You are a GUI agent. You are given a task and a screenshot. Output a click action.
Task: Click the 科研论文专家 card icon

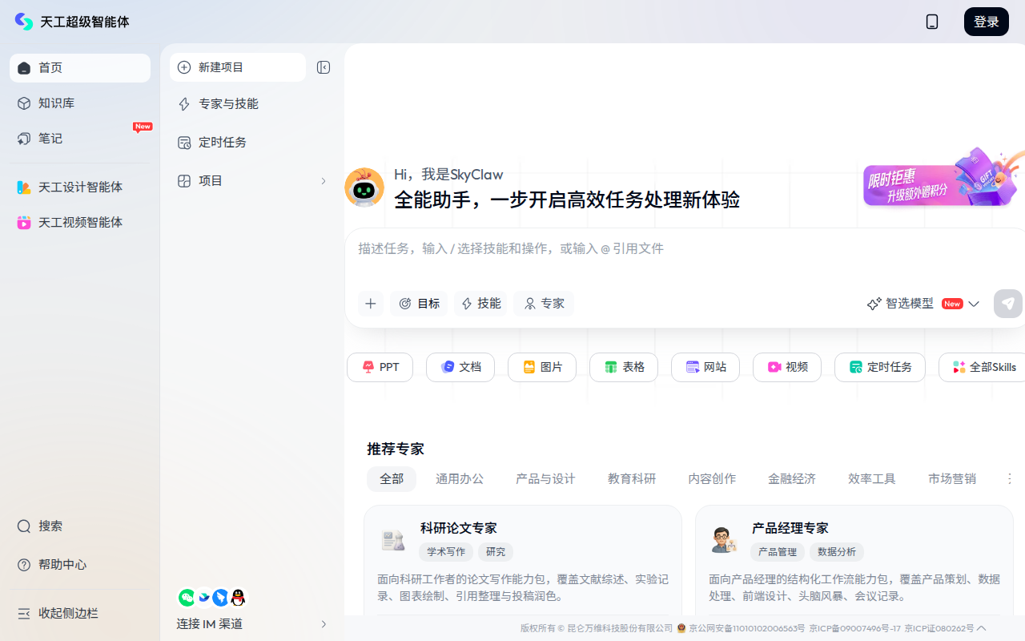point(392,540)
